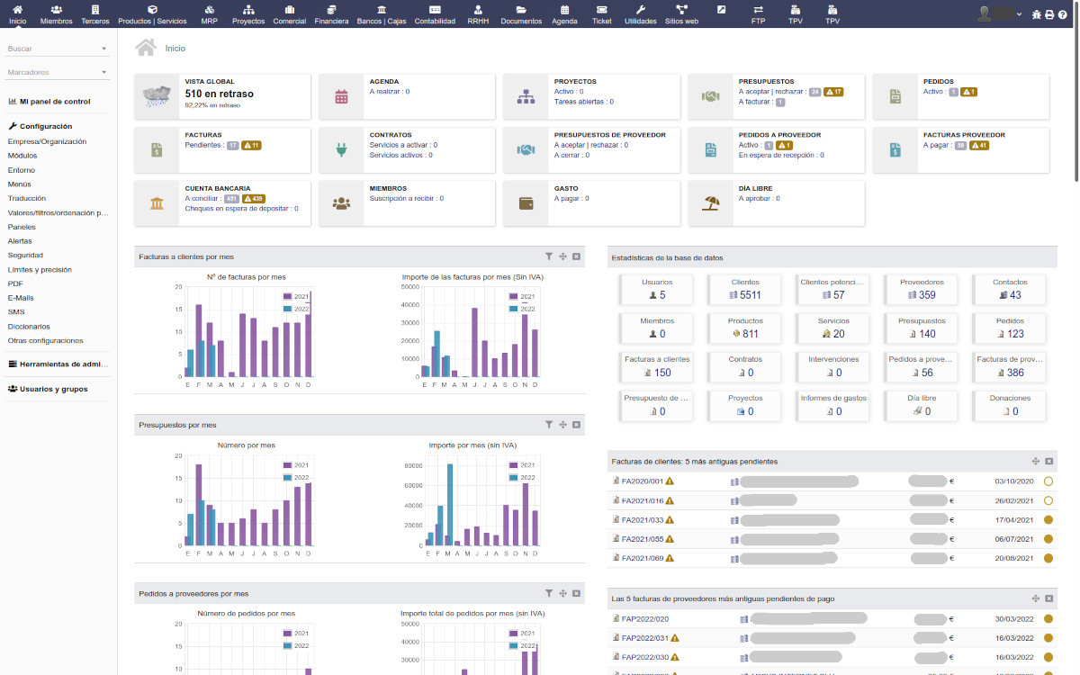Click the print icon in the top bar
The height and width of the screenshot is (675, 1080).
tap(1049, 14)
